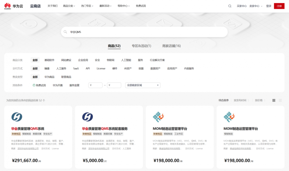Sort results by 按发布时间 arrow
The width and height of the screenshot is (289, 171).
[x=248, y=101]
